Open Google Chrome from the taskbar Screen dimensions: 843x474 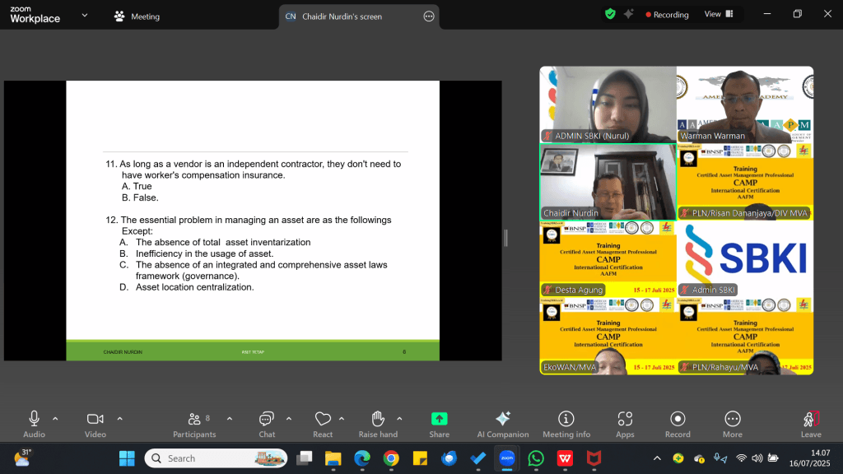[391, 458]
